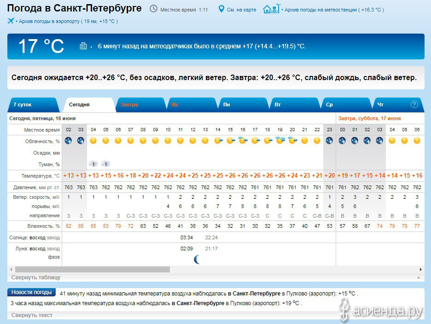
Task: Click the night icon at hour 23 today
Action: (x=329, y=141)
